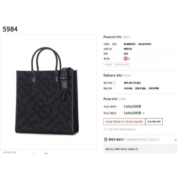Select the first thumbnail below product image
This screenshot has width=178, height=178.
(x=10, y=153)
